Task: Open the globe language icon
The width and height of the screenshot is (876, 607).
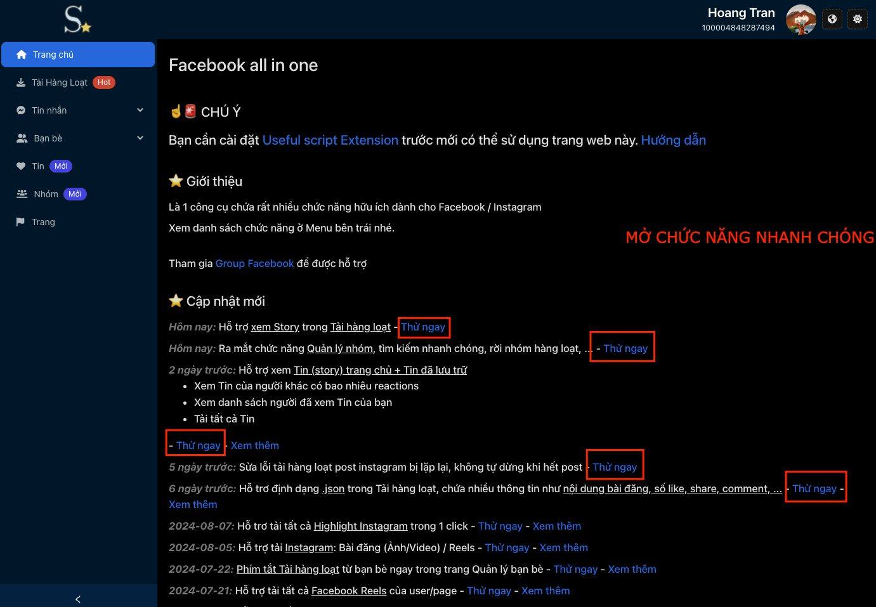Action: (x=832, y=19)
